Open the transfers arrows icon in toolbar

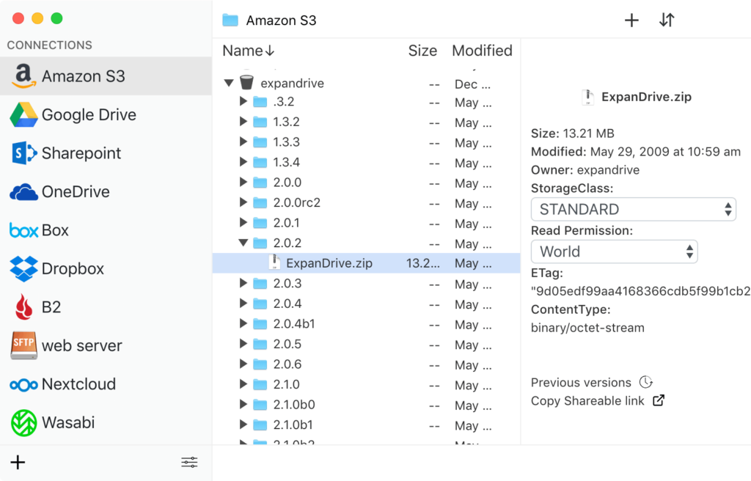click(x=666, y=21)
